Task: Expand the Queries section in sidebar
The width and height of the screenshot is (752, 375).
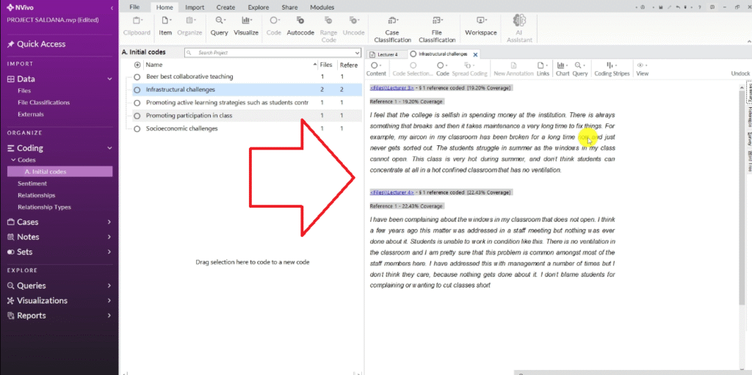Action: click(x=109, y=285)
